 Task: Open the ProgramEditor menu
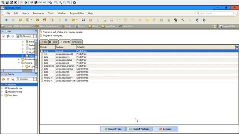click(77, 13)
